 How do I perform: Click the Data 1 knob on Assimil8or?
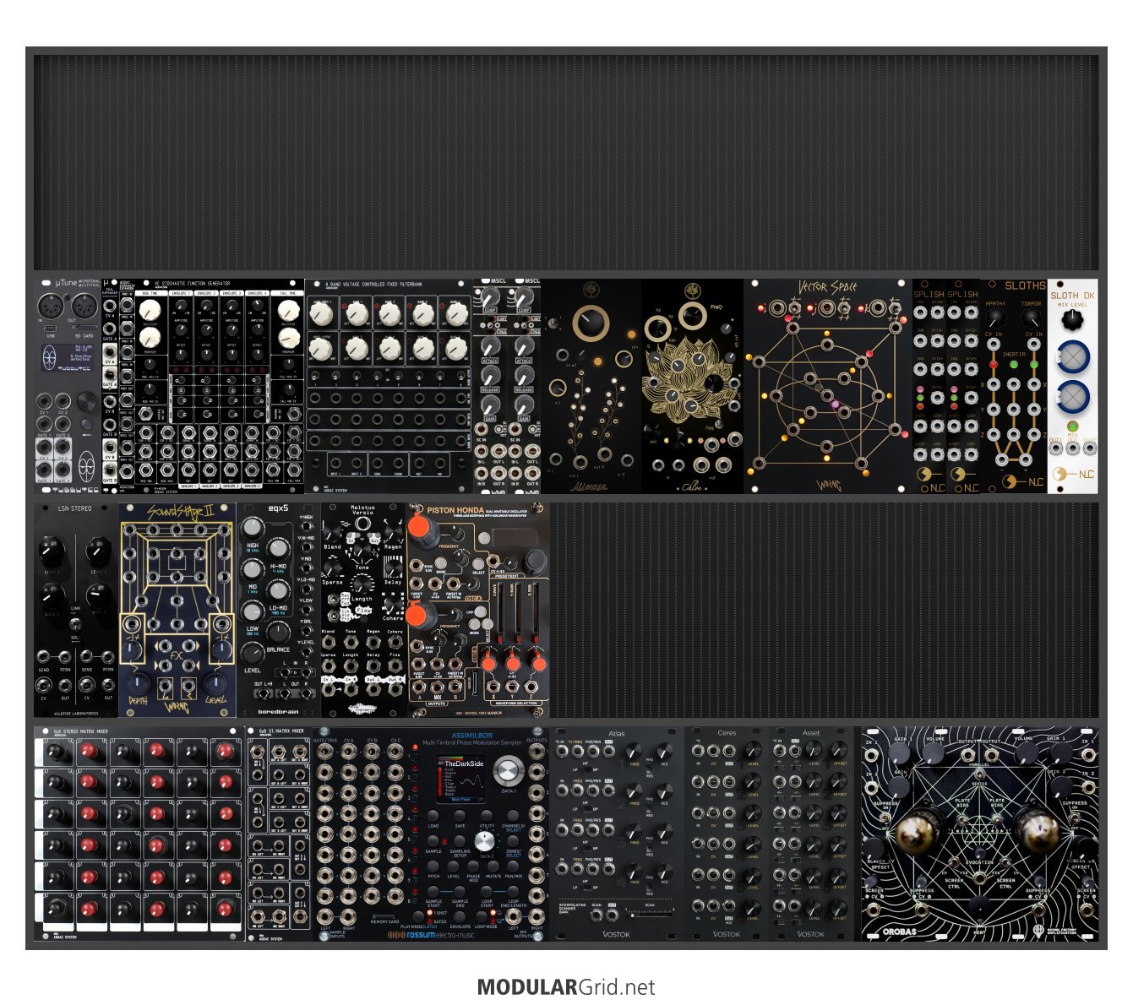pos(507,771)
